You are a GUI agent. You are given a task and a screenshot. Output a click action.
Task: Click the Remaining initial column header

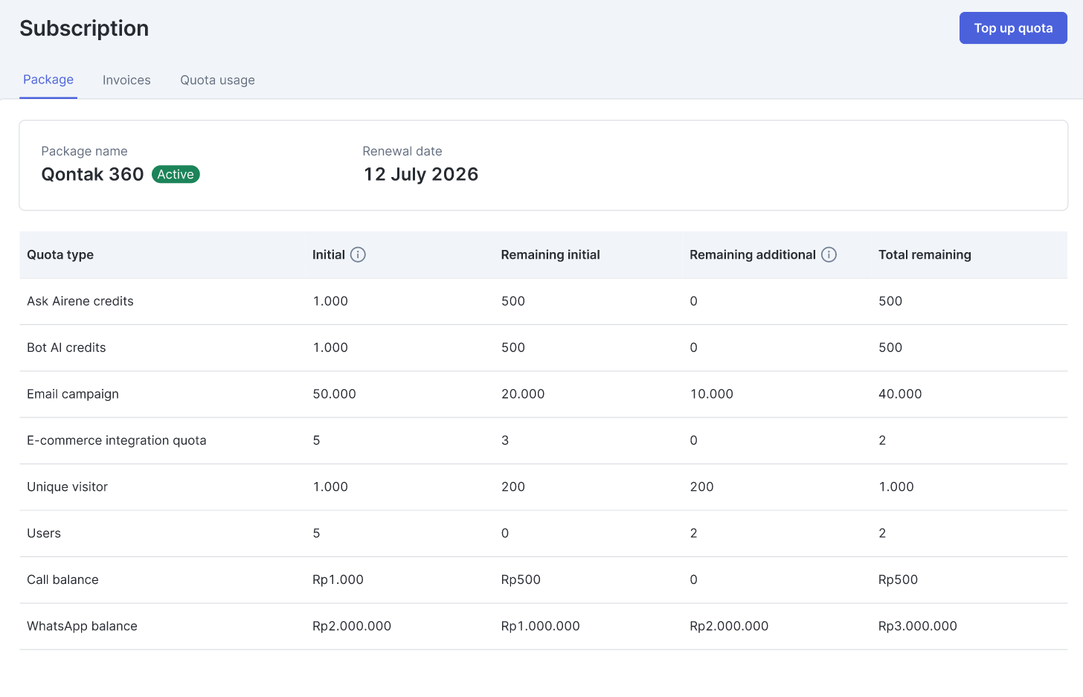[550, 254]
